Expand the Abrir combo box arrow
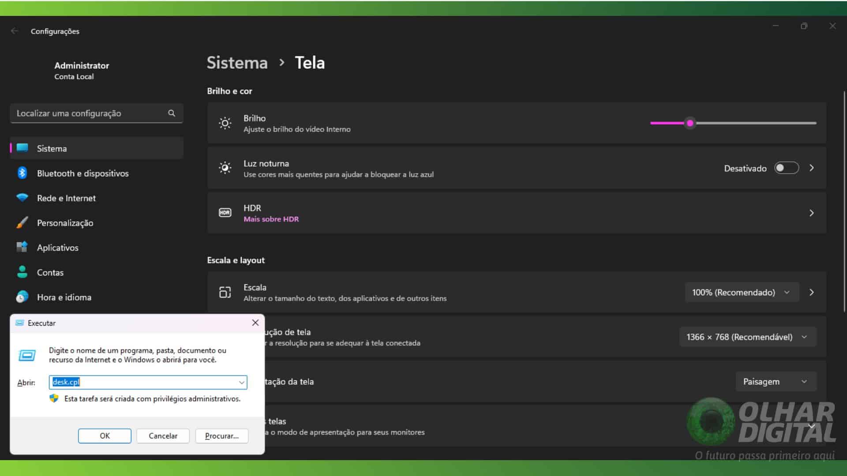Image resolution: width=847 pixels, height=476 pixels. click(x=241, y=382)
